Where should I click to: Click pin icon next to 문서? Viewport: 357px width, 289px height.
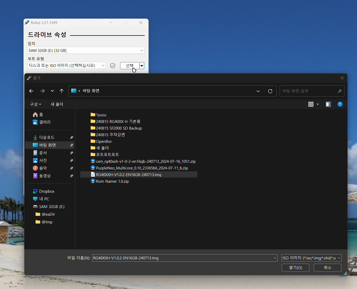pyautogui.click(x=71, y=153)
